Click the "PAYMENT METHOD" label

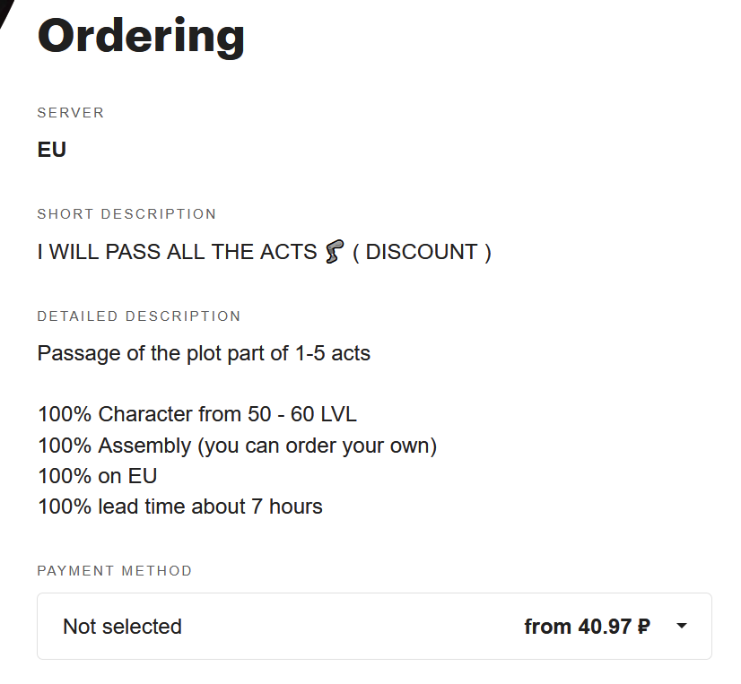115,571
